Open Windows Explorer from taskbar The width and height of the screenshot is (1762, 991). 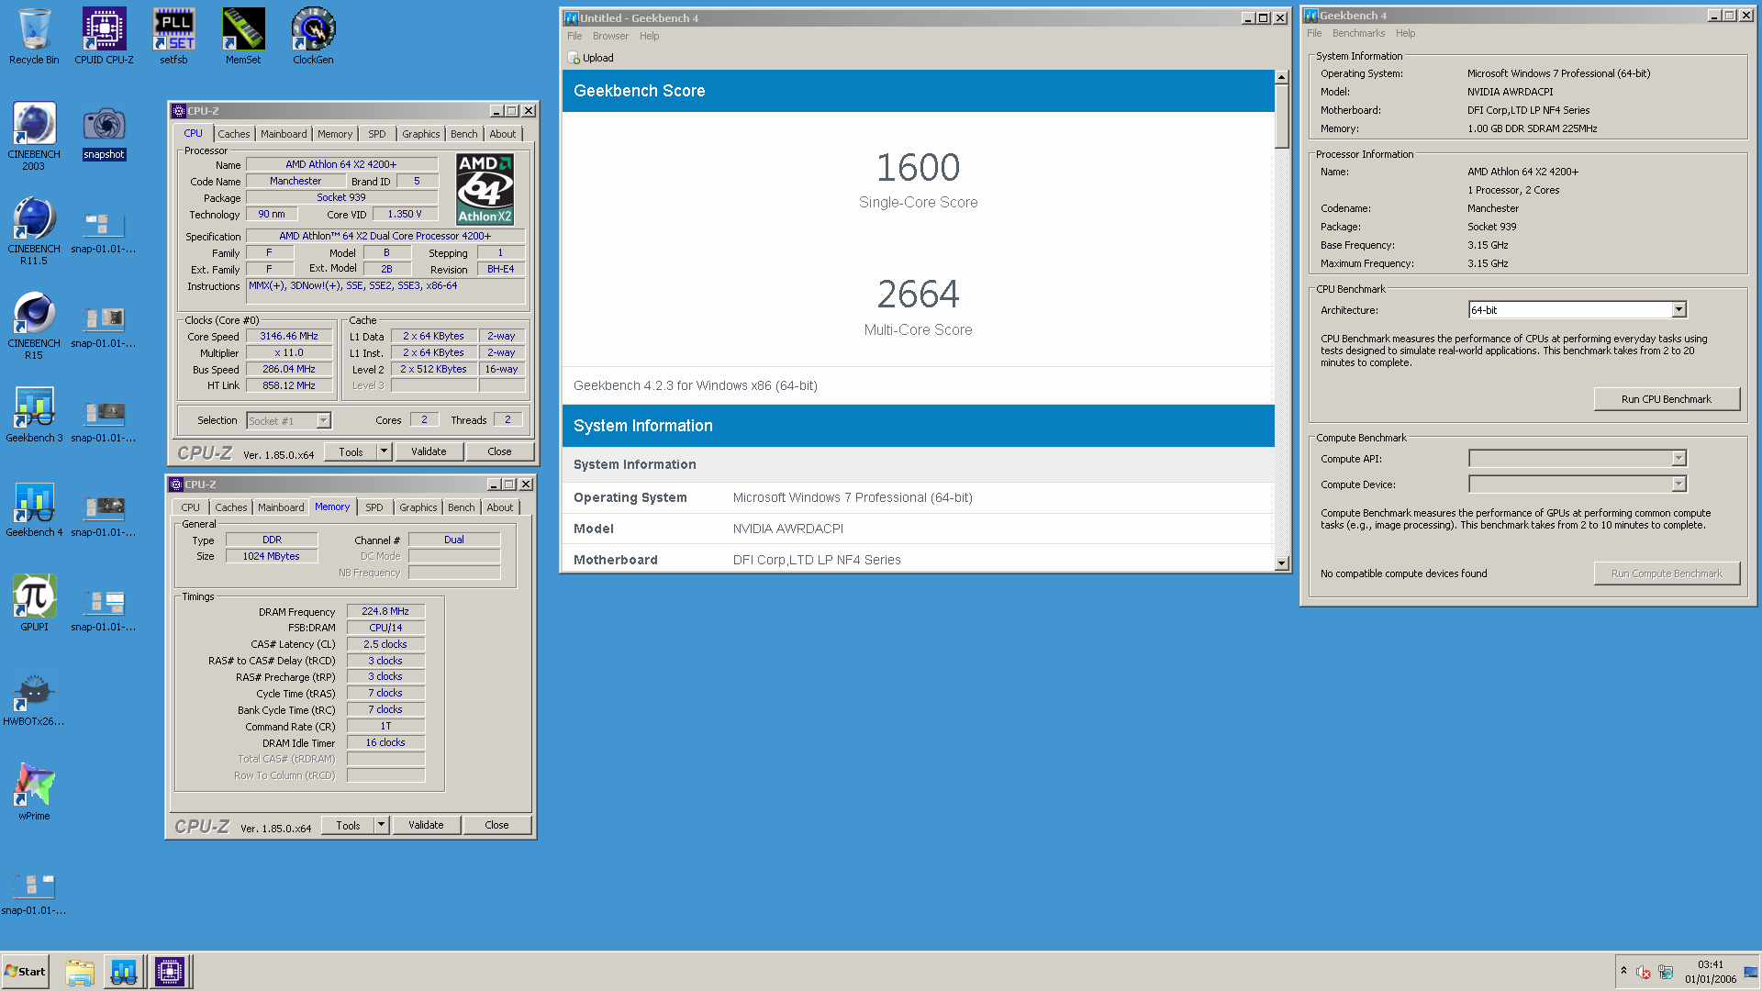(80, 972)
